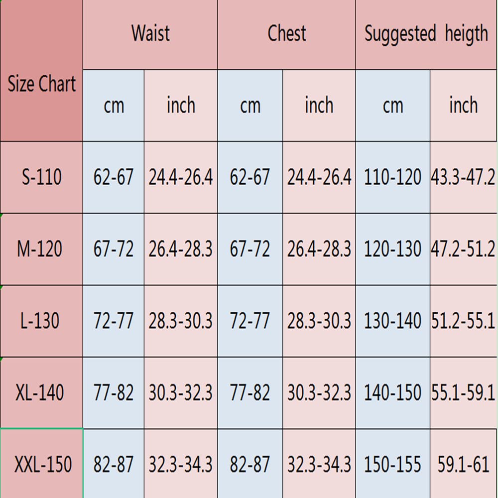Select the 130-140 height cell
This screenshot has height=498, width=498.
pos(392,321)
